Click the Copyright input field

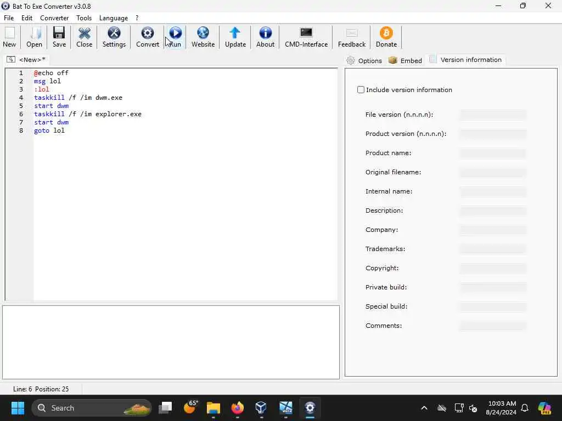pyautogui.click(x=493, y=268)
